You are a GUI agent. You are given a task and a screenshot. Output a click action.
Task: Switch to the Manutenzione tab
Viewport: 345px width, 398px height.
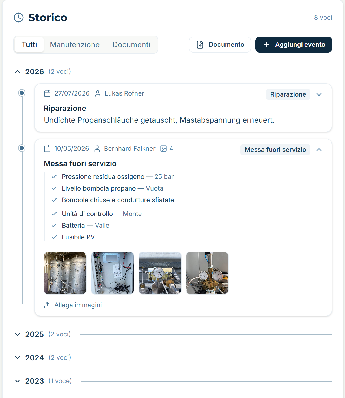tap(75, 45)
